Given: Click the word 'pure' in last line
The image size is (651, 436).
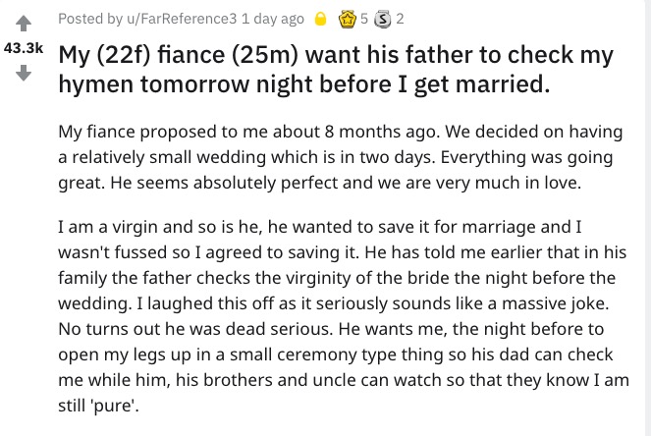Looking at the screenshot, I should coord(114,407).
